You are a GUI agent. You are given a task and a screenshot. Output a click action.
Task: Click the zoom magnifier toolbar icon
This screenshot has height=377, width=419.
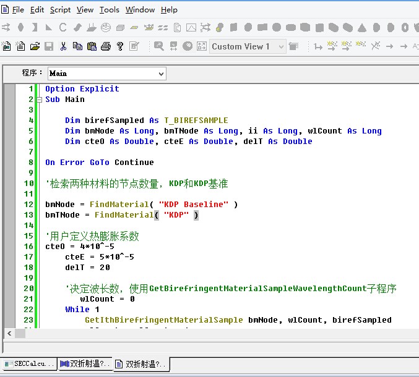[x=159, y=46]
